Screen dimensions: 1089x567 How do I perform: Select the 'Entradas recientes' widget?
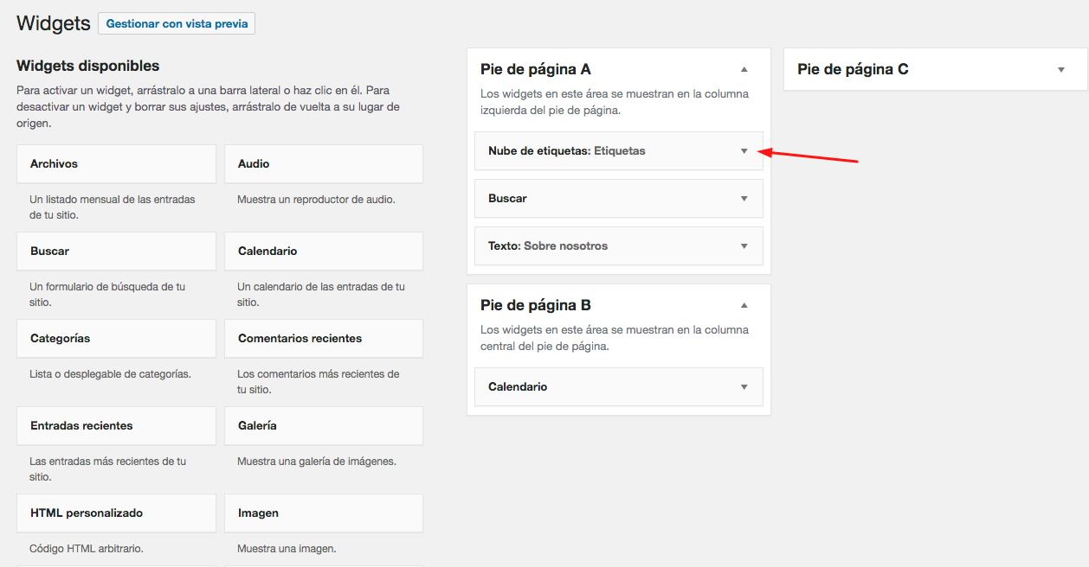pyautogui.click(x=116, y=425)
